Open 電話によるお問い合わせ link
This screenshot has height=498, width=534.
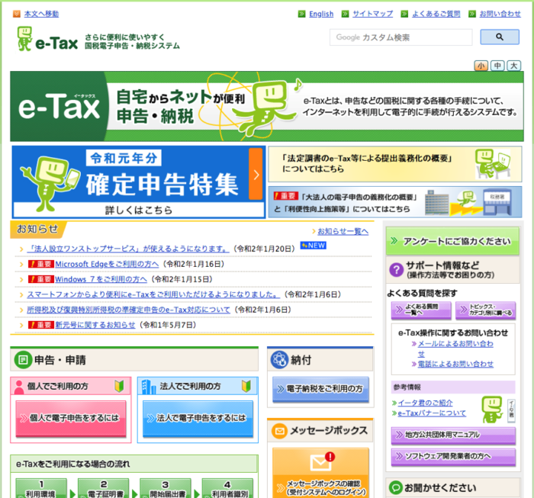pyautogui.click(x=455, y=365)
